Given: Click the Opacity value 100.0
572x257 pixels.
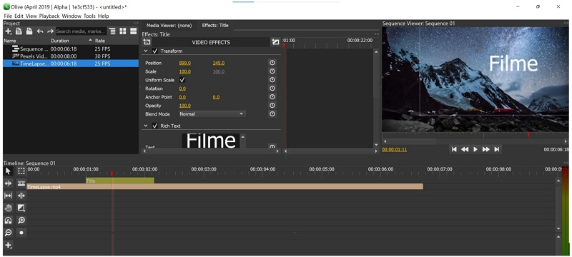Looking at the screenshot, I should point(185,106).
